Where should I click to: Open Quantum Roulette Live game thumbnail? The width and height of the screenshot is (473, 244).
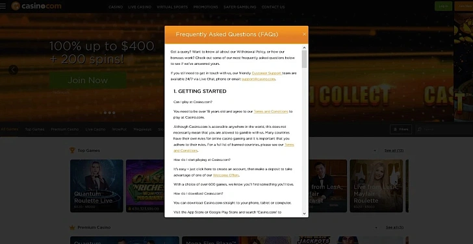point(97,186)
